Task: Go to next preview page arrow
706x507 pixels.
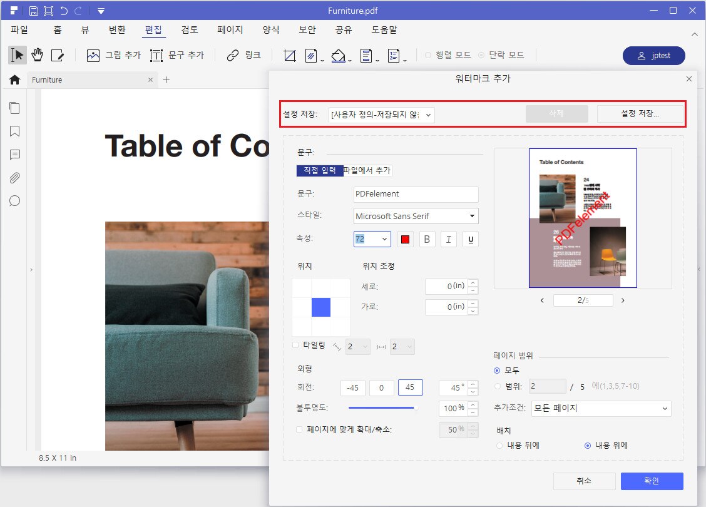Action: tap(623, 300)
